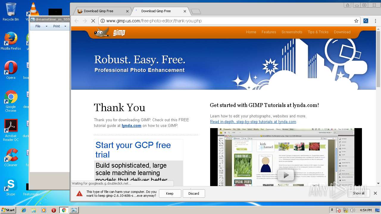
Task: Open step-by-step tutorials at lynda.com link
Action: coord(253,122)
